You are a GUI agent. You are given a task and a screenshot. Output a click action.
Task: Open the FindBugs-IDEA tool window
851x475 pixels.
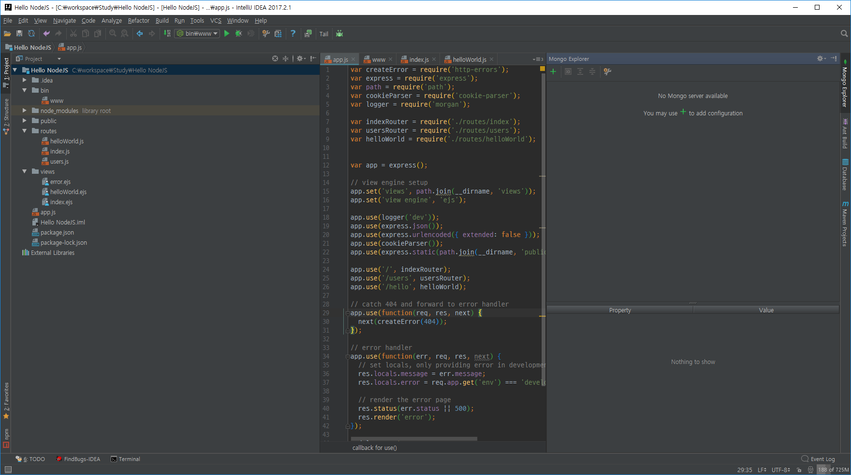point(78,459)
